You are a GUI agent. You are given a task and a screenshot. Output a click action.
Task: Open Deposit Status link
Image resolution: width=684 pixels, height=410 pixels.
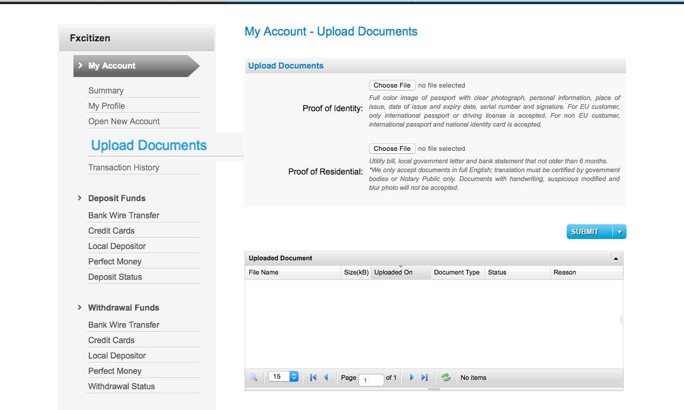pyautogui.click(x=115, y=277)
